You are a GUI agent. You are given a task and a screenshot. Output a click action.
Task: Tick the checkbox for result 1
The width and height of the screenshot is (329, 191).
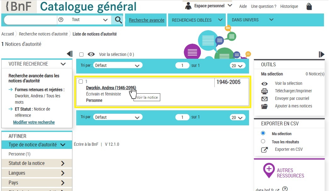click(x=81, y=82)
